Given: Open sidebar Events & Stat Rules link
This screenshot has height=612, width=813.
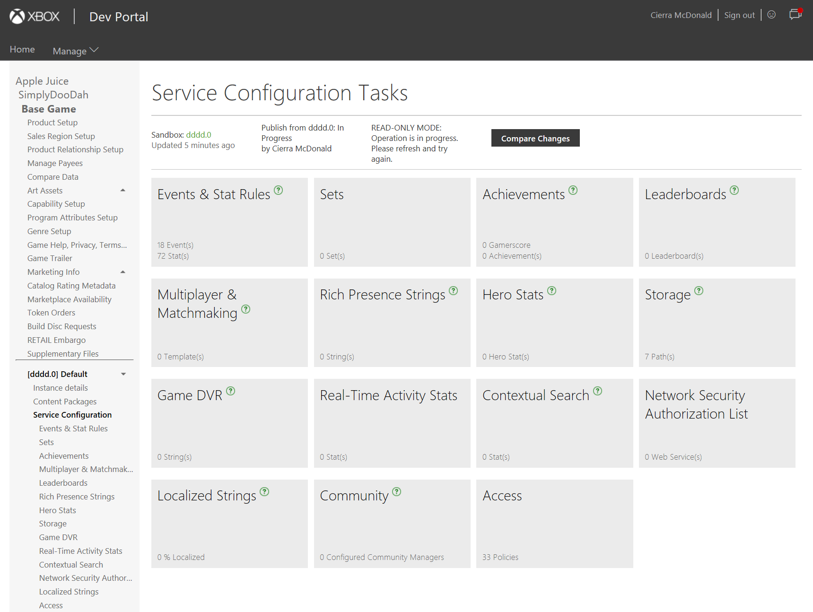Looking at the screenshot, I should [x=73, y=428].
